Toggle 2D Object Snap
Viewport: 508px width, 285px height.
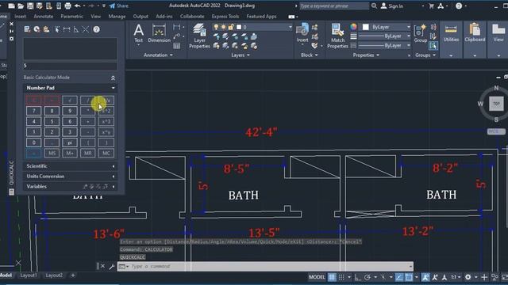409,277
